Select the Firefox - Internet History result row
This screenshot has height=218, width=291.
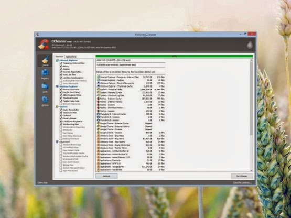pyautogui.click(x=131, y=102)
